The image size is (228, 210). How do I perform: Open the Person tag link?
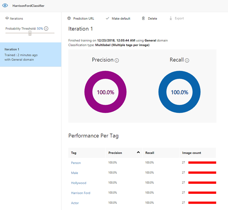[76, 163]
